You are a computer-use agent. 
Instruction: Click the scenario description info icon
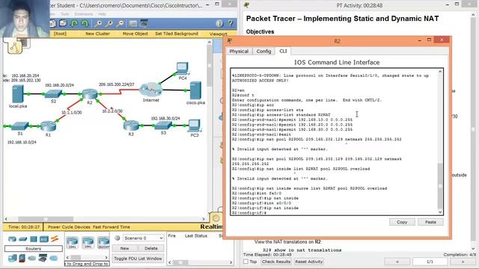pos(117,238)
